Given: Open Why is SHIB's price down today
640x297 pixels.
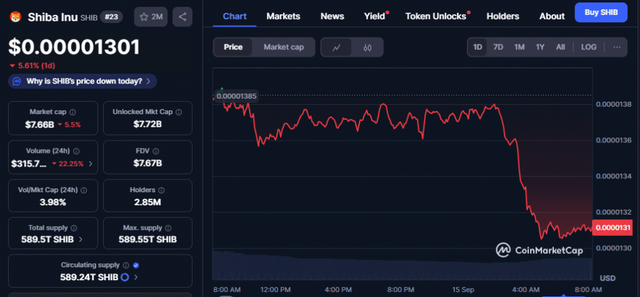Looking at the screenshot, I should pyautogui.click(x=82, y=81).
